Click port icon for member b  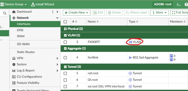tap(171, 59)
